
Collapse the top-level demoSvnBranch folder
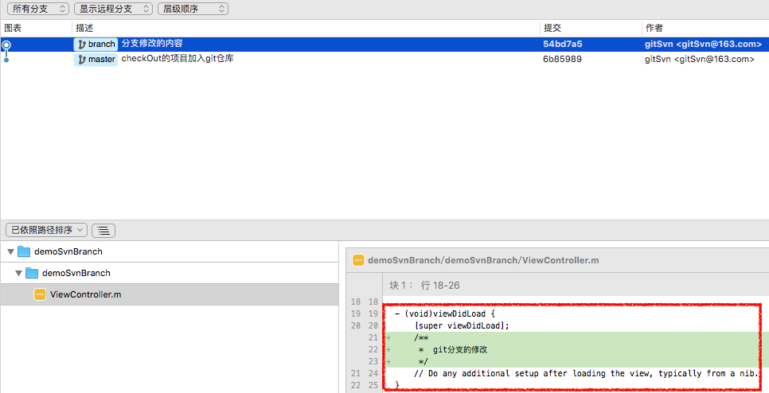[11, 252]
